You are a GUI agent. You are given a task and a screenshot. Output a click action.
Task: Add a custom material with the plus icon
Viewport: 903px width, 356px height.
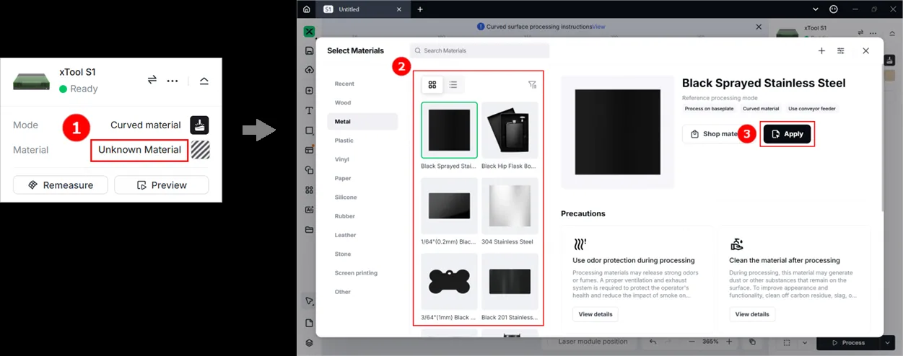click(821, 50)
